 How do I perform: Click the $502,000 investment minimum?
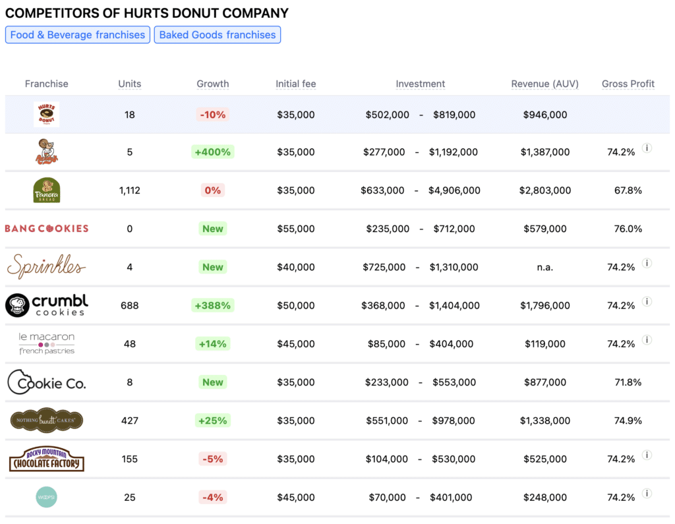click(388, 115)
